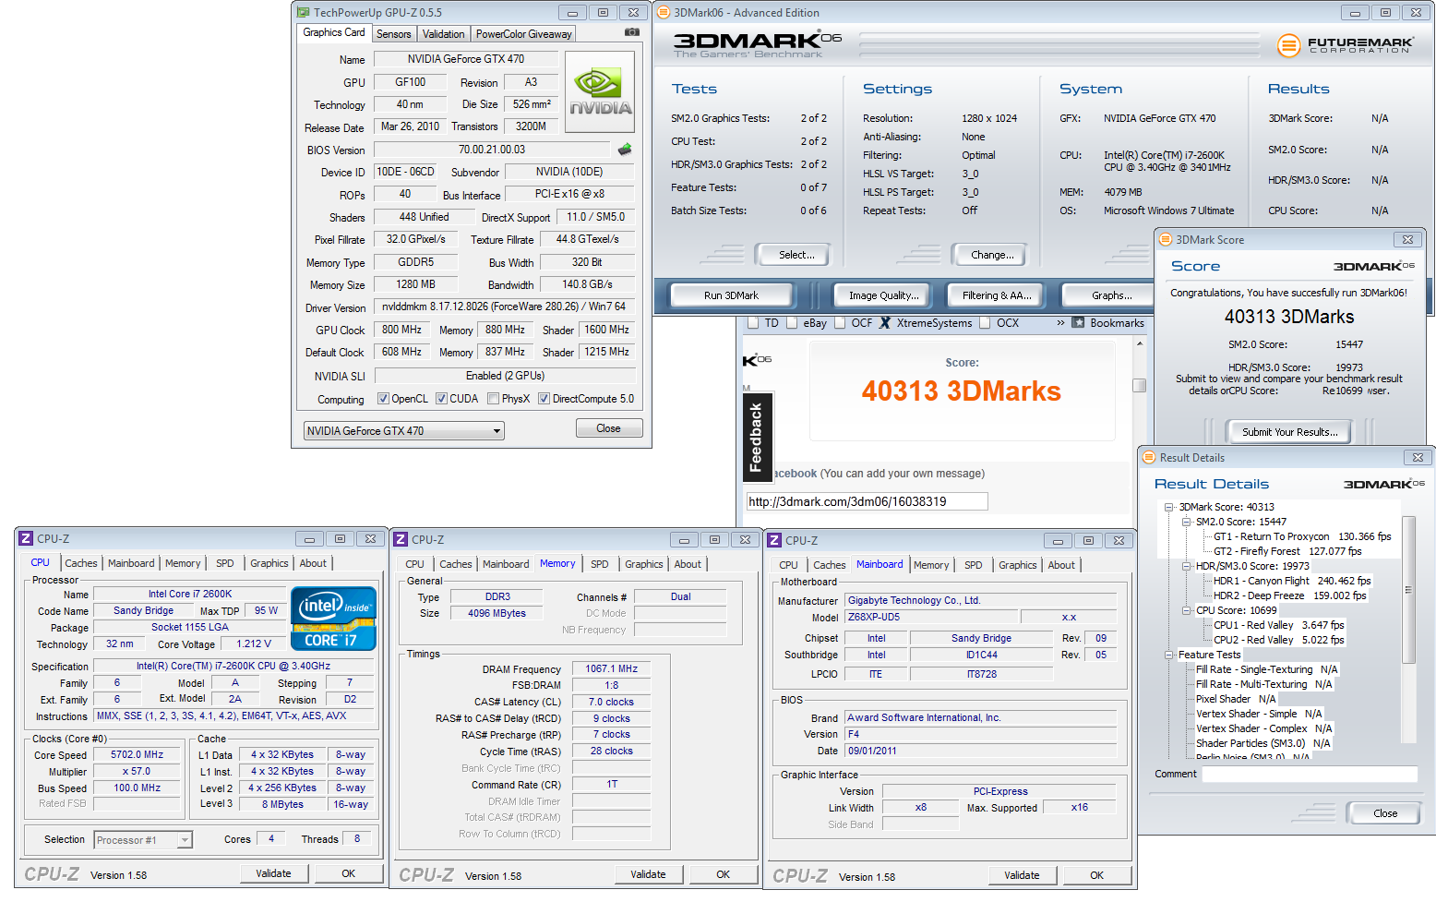The width and height of the screenshot is (1436, 914).
Task: Open the OCX bookmark icon
Action: coord(986,323)
